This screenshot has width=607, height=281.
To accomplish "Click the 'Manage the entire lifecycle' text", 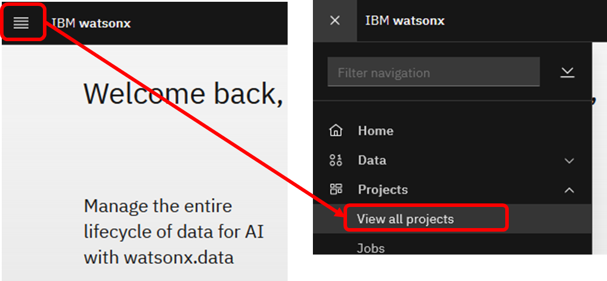I will click(x=158, y=206).
